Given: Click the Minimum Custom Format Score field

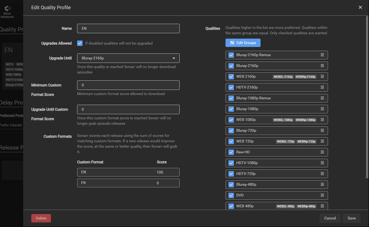Looking at the screenshot, I should click(x=128, y=85).
